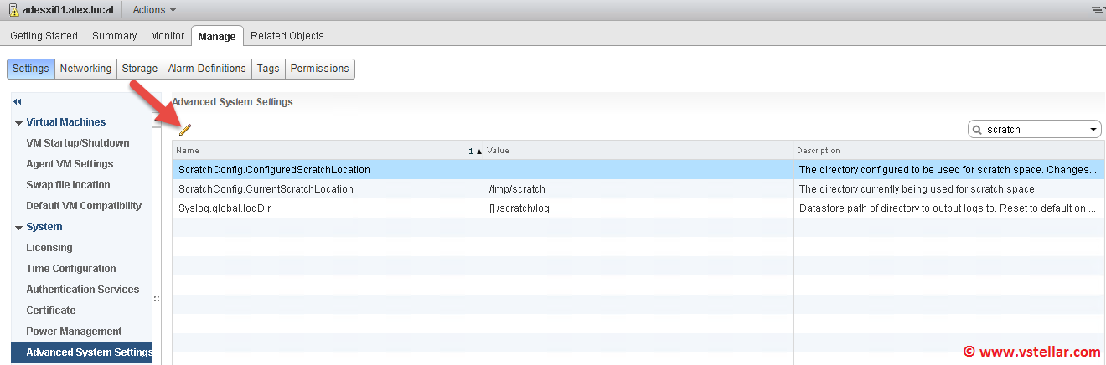The height and width of the screenshot is (365, 1106).
Task: Open the filter box dropdown arrow
Action: pyautogui.click(x=1093, y=130)
